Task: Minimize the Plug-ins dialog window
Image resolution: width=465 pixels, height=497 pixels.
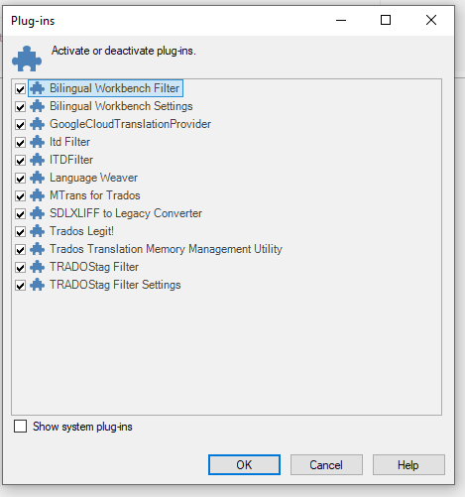Action: click(341, 20)
